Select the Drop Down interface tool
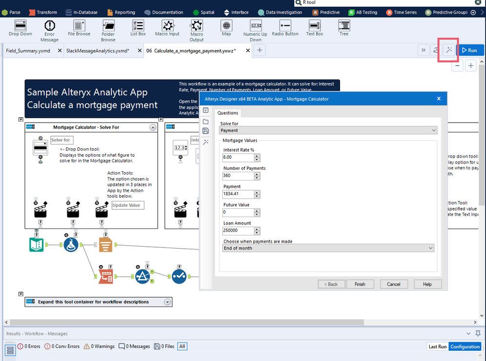Viewport: 486px width, 361px height. tap(20, 26)
